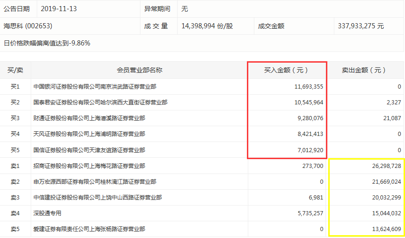
Task: Click the 成交金额 label
Action: click(x=271, y=26)
